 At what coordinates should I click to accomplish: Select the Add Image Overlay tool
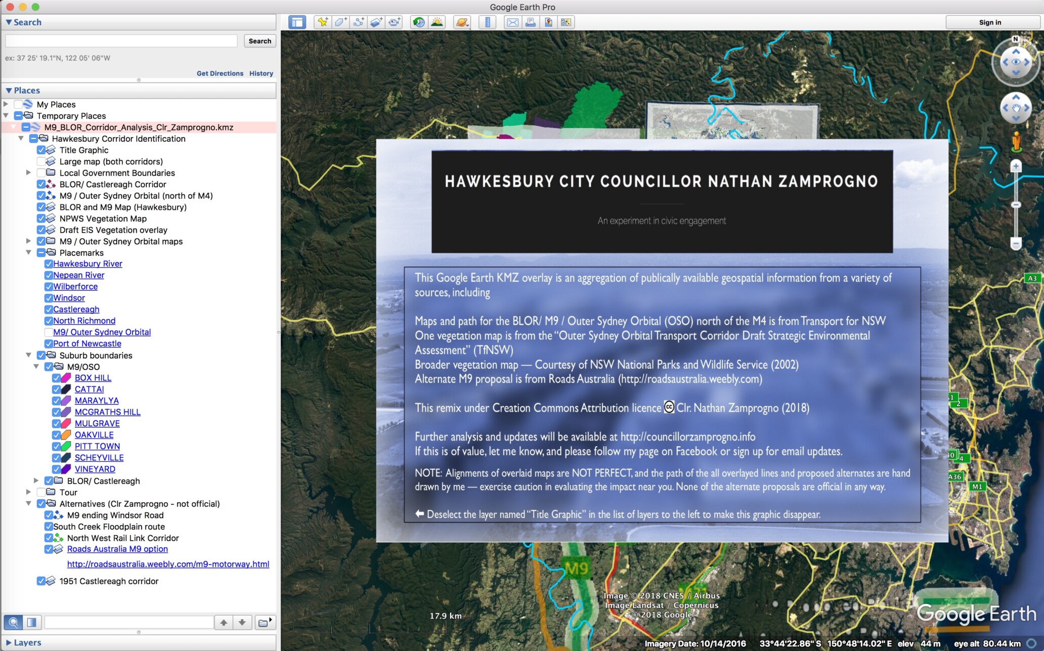(x=376, y=22)
